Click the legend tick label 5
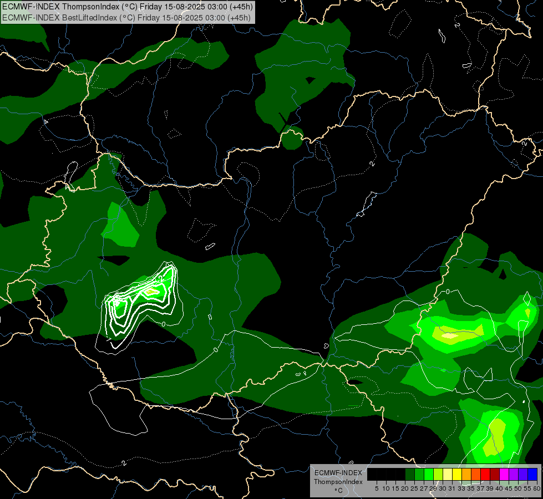 377,488
